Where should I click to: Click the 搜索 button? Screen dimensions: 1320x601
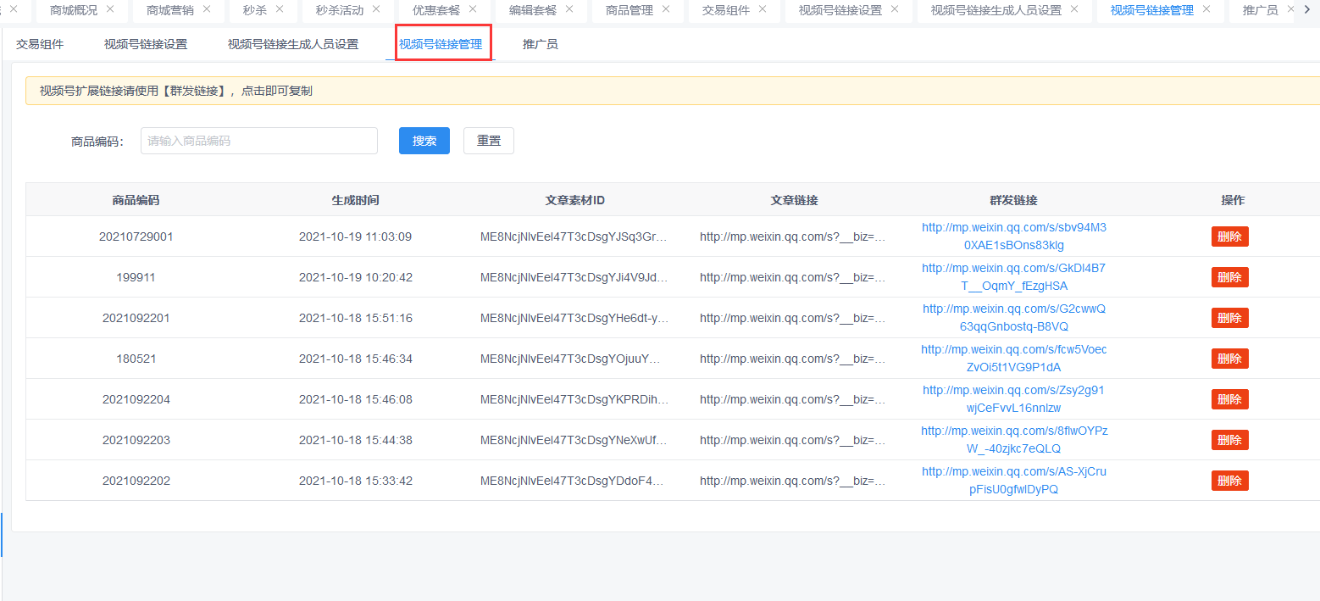(424, 141)
